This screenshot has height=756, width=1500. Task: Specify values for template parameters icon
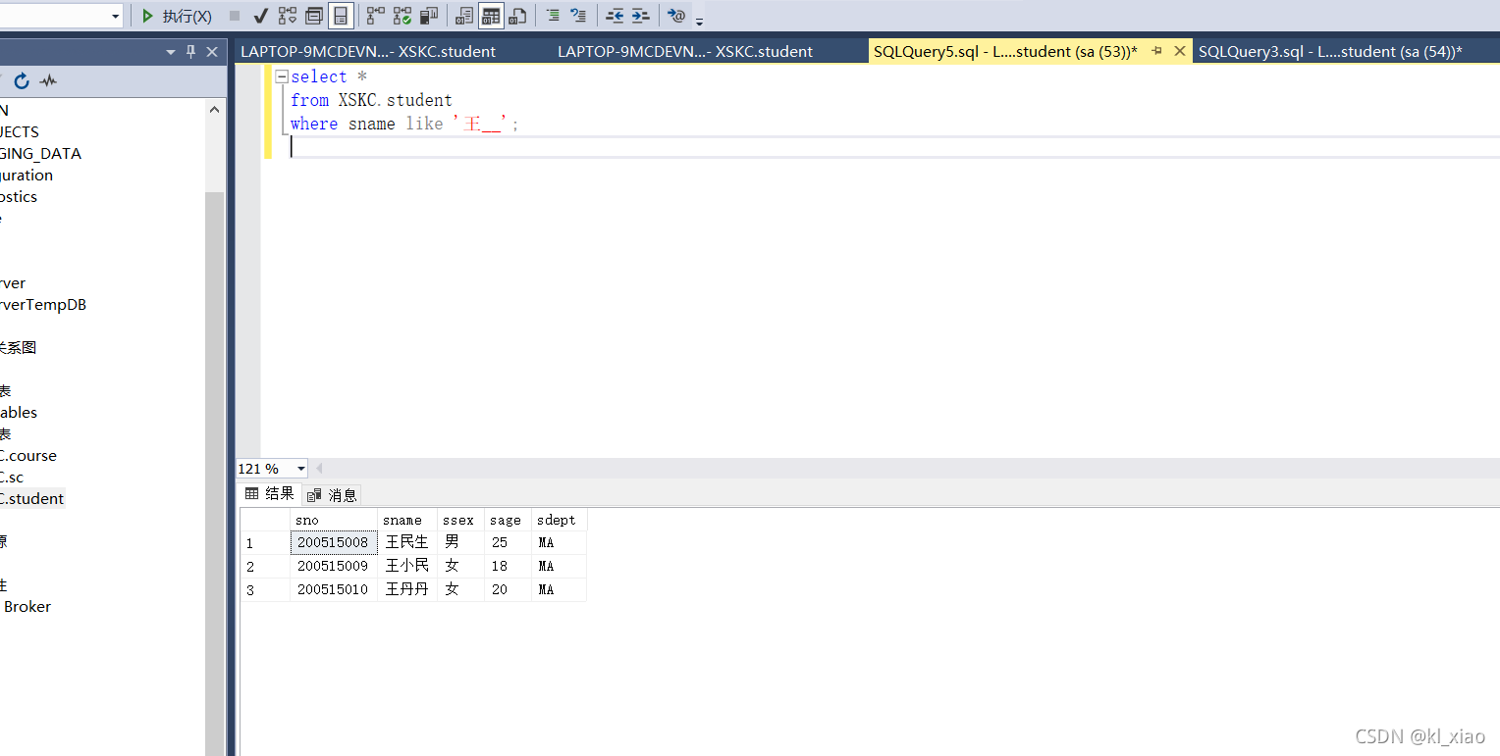click(676, 16)
